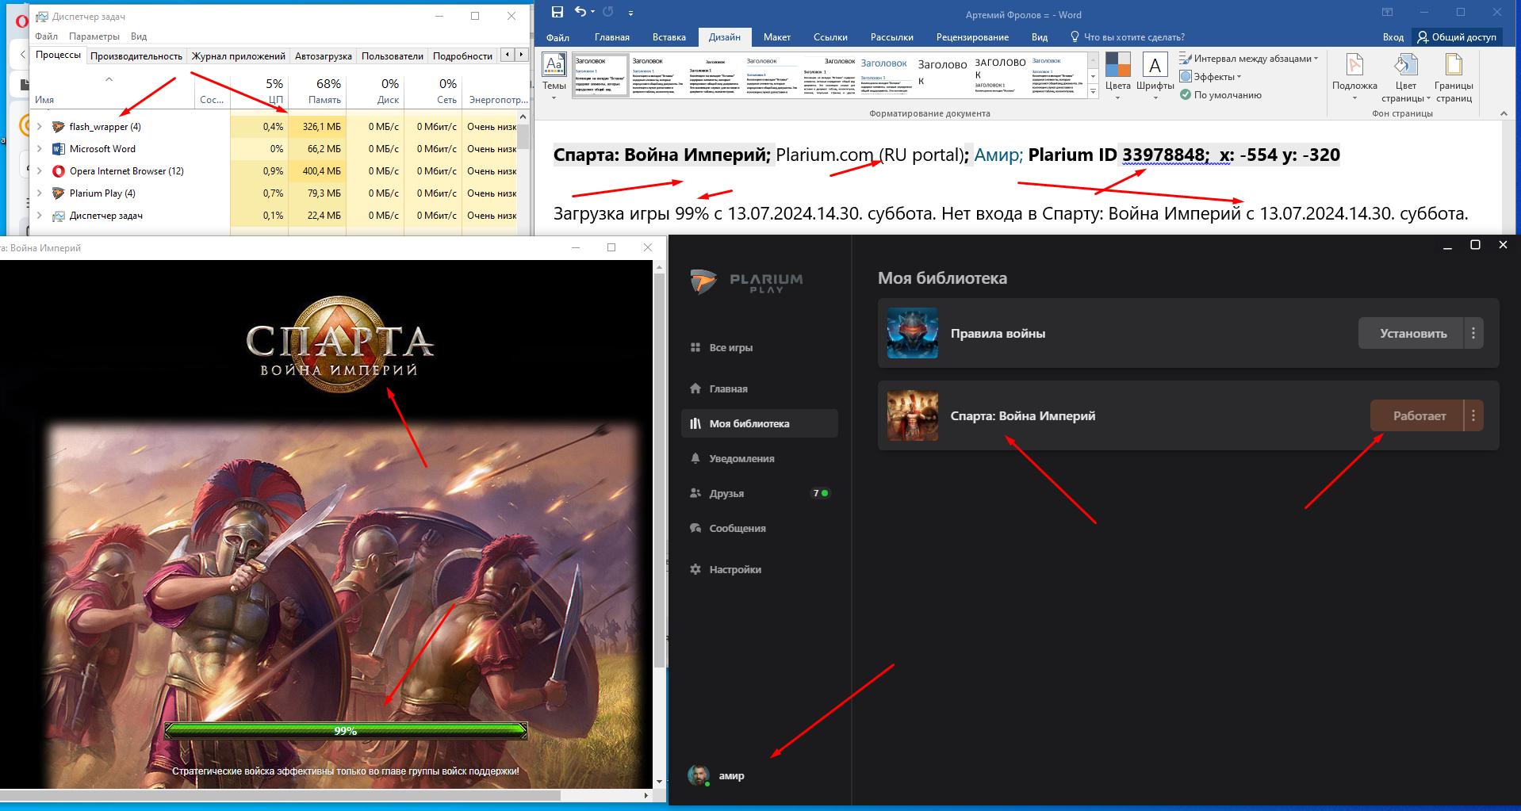Open the Colors (Цвета) palette
This screenshot has width=1521, height=811.
1117,76
